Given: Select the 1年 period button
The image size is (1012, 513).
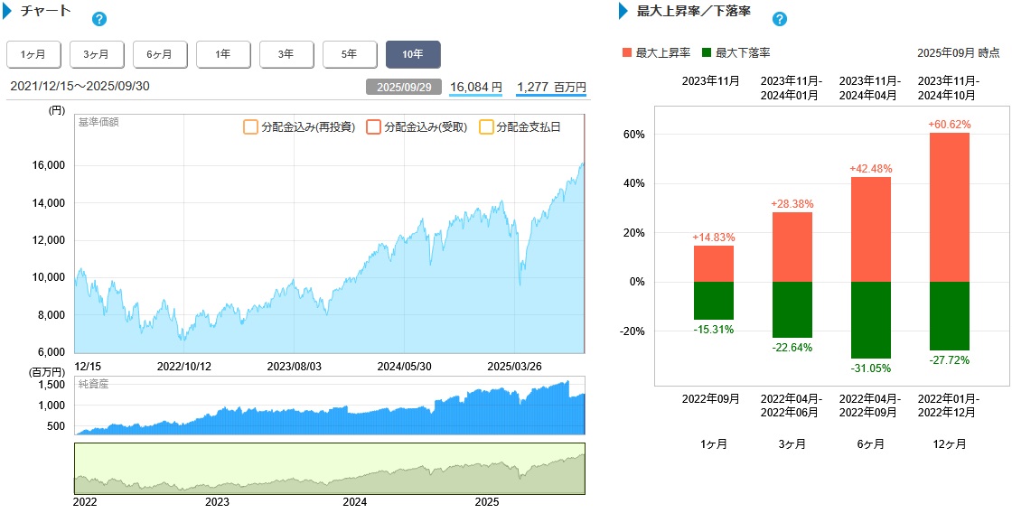Looking at the screenshot, I should click(x=223, y=54).
